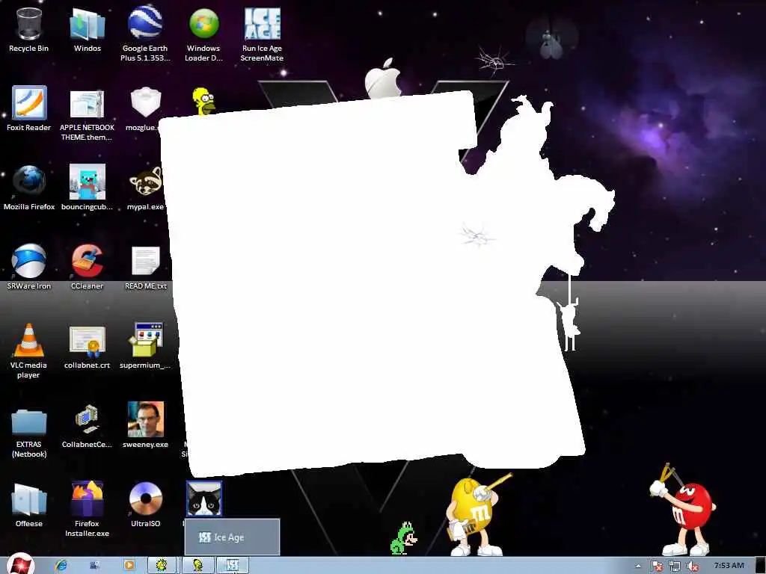Switch to the yellow creature taskbar button
766x574 pixels.
(x=162, y=565)
